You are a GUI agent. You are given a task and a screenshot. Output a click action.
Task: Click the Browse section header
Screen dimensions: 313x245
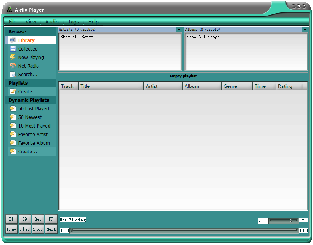click(x=31, y=32)
